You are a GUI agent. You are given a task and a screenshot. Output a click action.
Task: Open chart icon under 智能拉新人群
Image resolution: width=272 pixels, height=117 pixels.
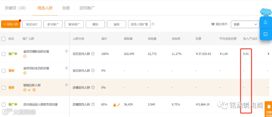pyautogui.click(x=30, y=90)
